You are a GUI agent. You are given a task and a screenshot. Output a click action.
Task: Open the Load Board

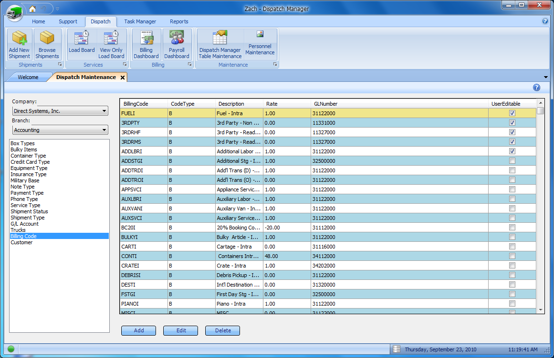(x=82, y=44)
